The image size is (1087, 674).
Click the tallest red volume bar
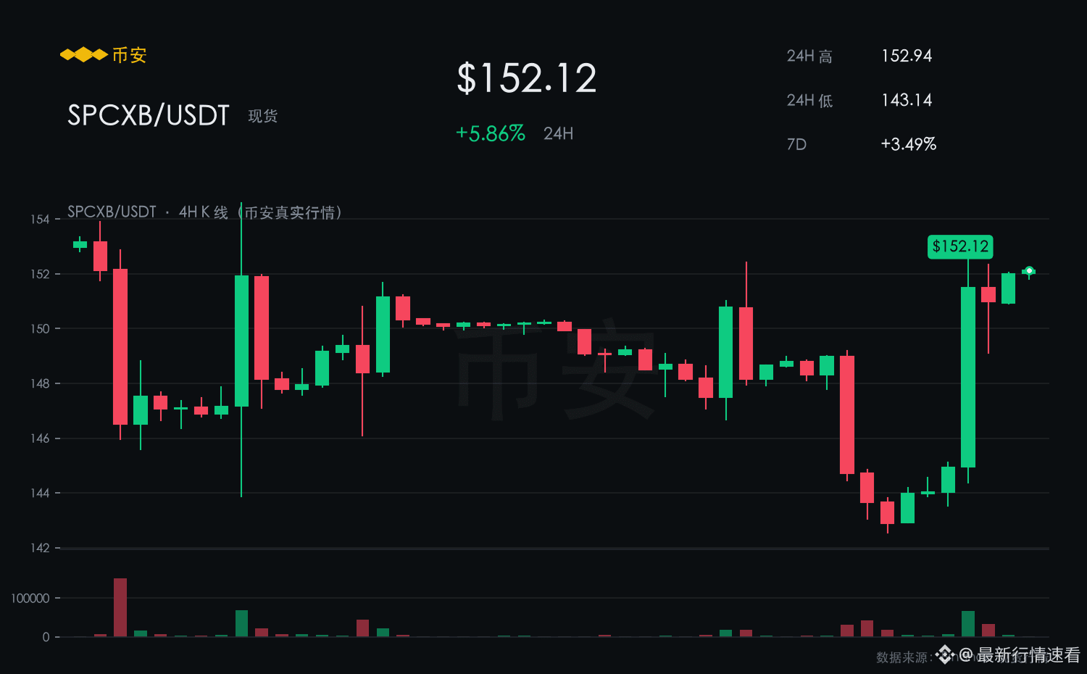point(120,607)
